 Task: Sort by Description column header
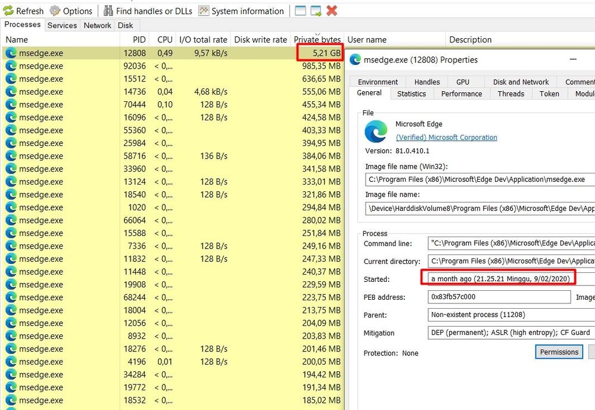pyautogui.click(x=520, y=40)
